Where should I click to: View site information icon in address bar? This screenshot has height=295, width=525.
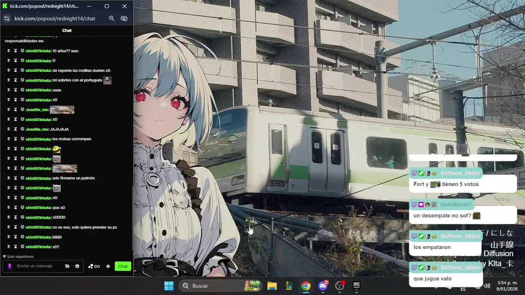coord(7,18)
